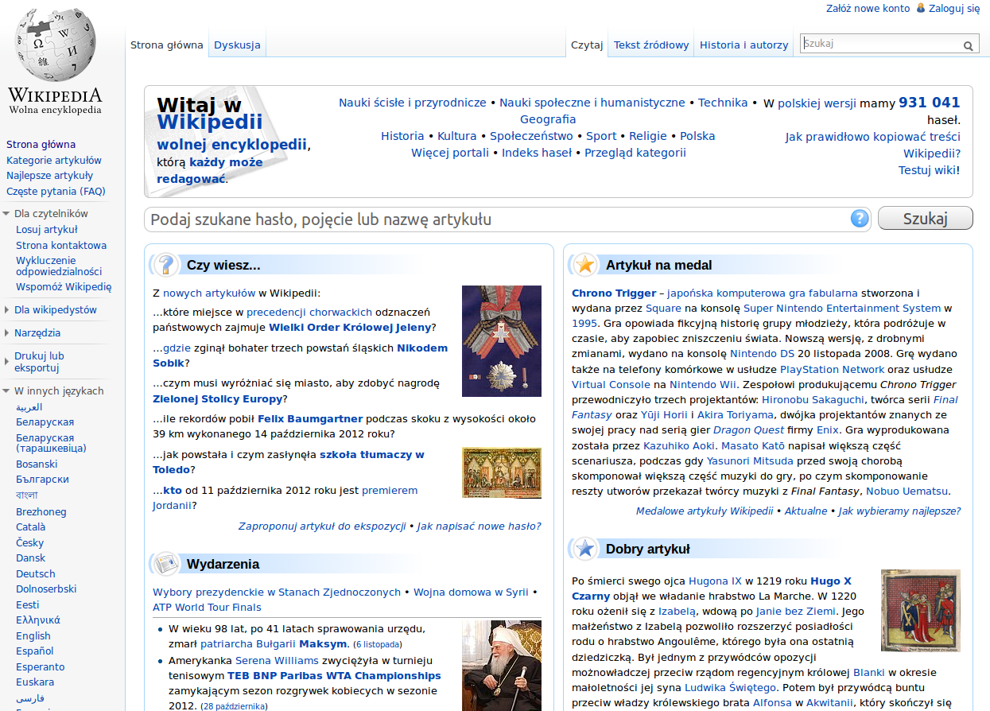Image resolution: width=990 pixels, height=711 pixels.
Task: Click Medalowe artykuły Wikipedii link
Action: pyautogui.click(x=705, y=511)
